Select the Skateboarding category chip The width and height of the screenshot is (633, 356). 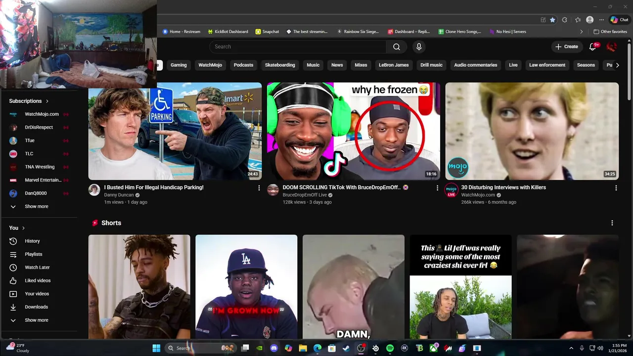pos(280,65)
